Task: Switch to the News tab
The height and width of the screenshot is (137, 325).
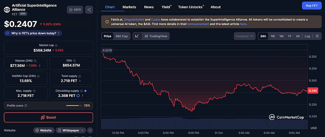Action: click(x=149, y=7)
